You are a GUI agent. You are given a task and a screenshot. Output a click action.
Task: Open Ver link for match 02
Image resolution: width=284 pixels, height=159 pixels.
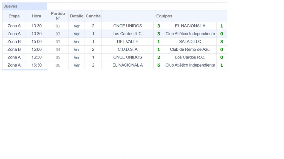(76, 34)
